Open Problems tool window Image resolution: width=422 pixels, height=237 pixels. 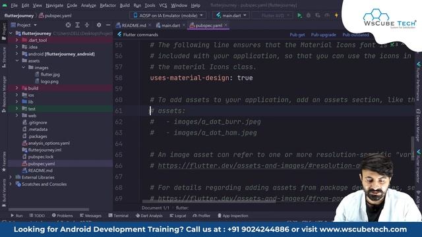(x=62, y=216)
